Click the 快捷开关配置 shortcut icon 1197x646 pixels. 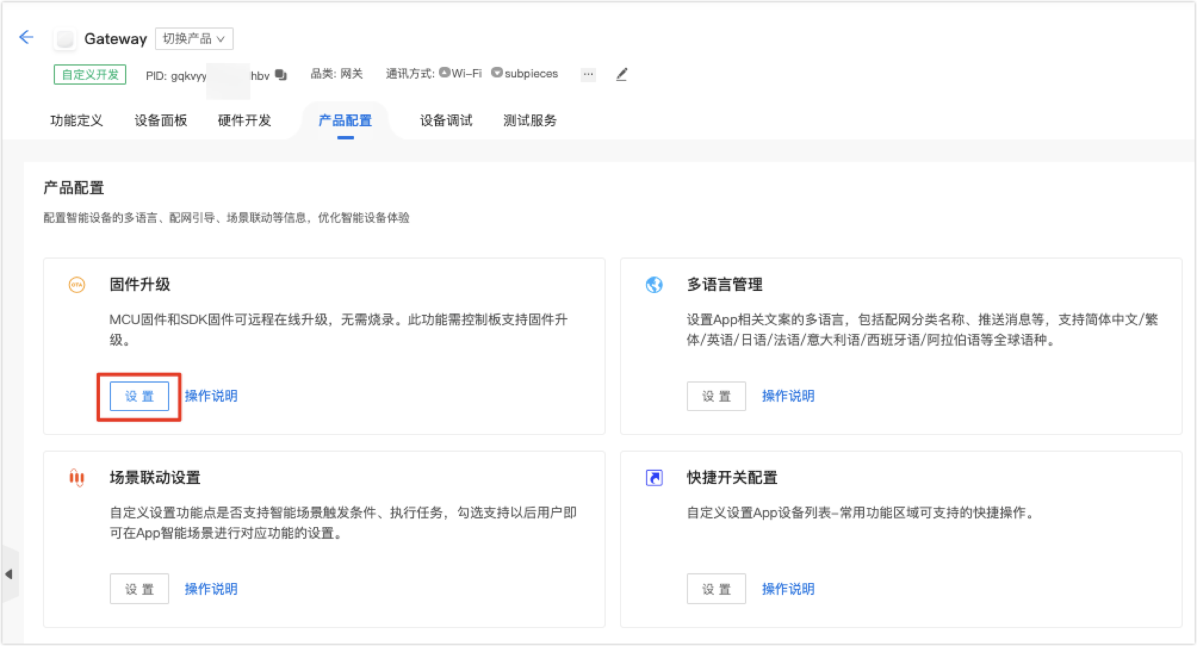[654, 478]
